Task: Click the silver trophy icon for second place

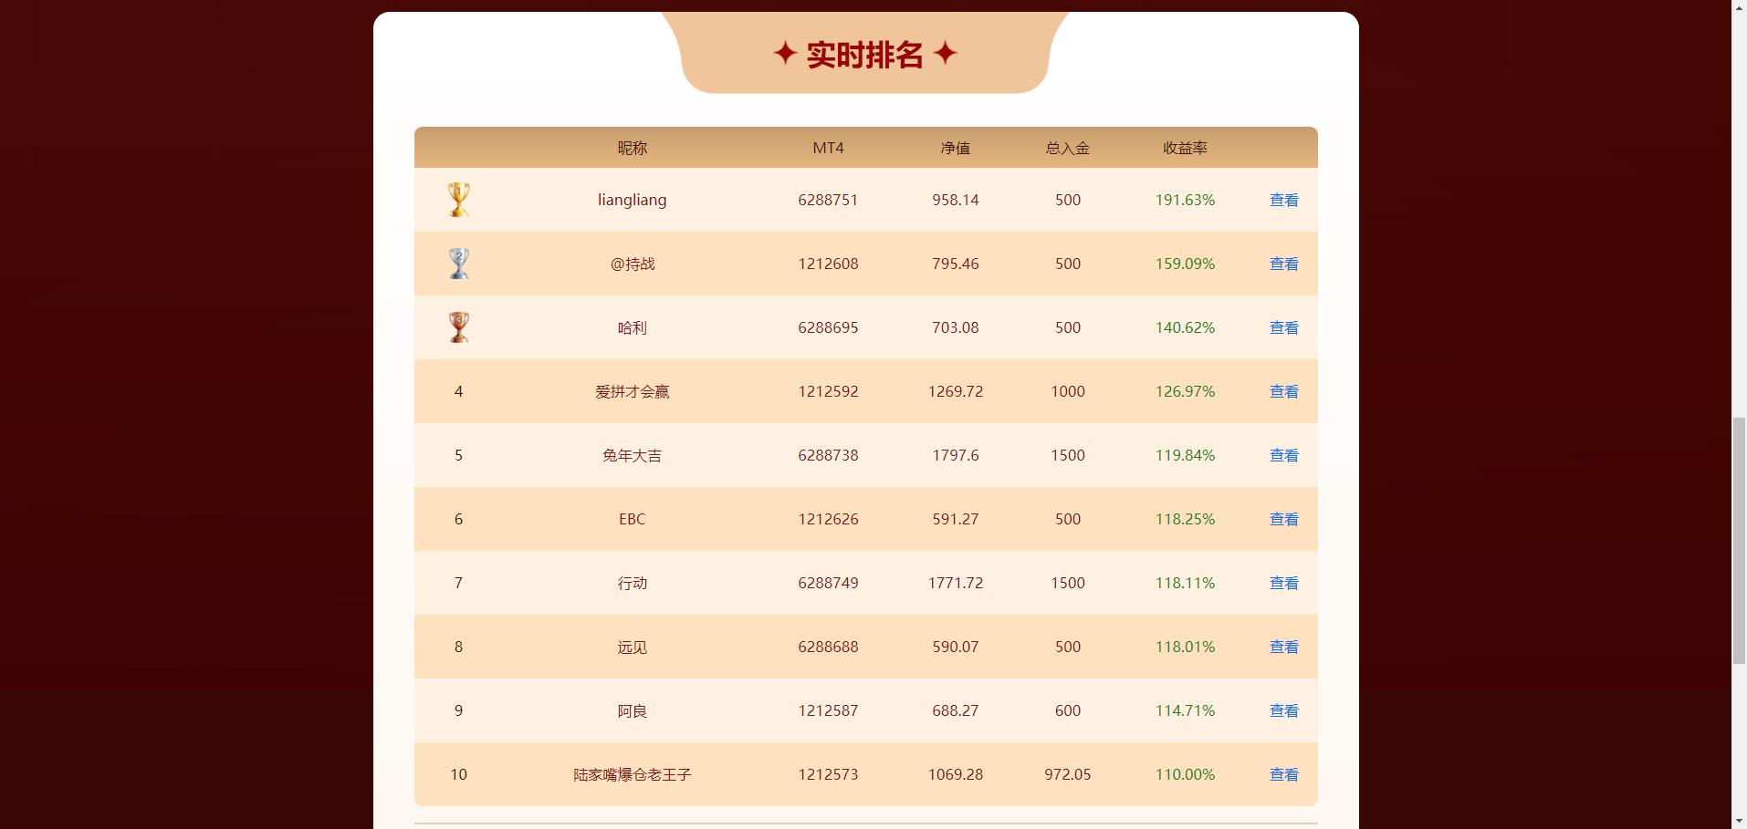Action: [458, 264]
